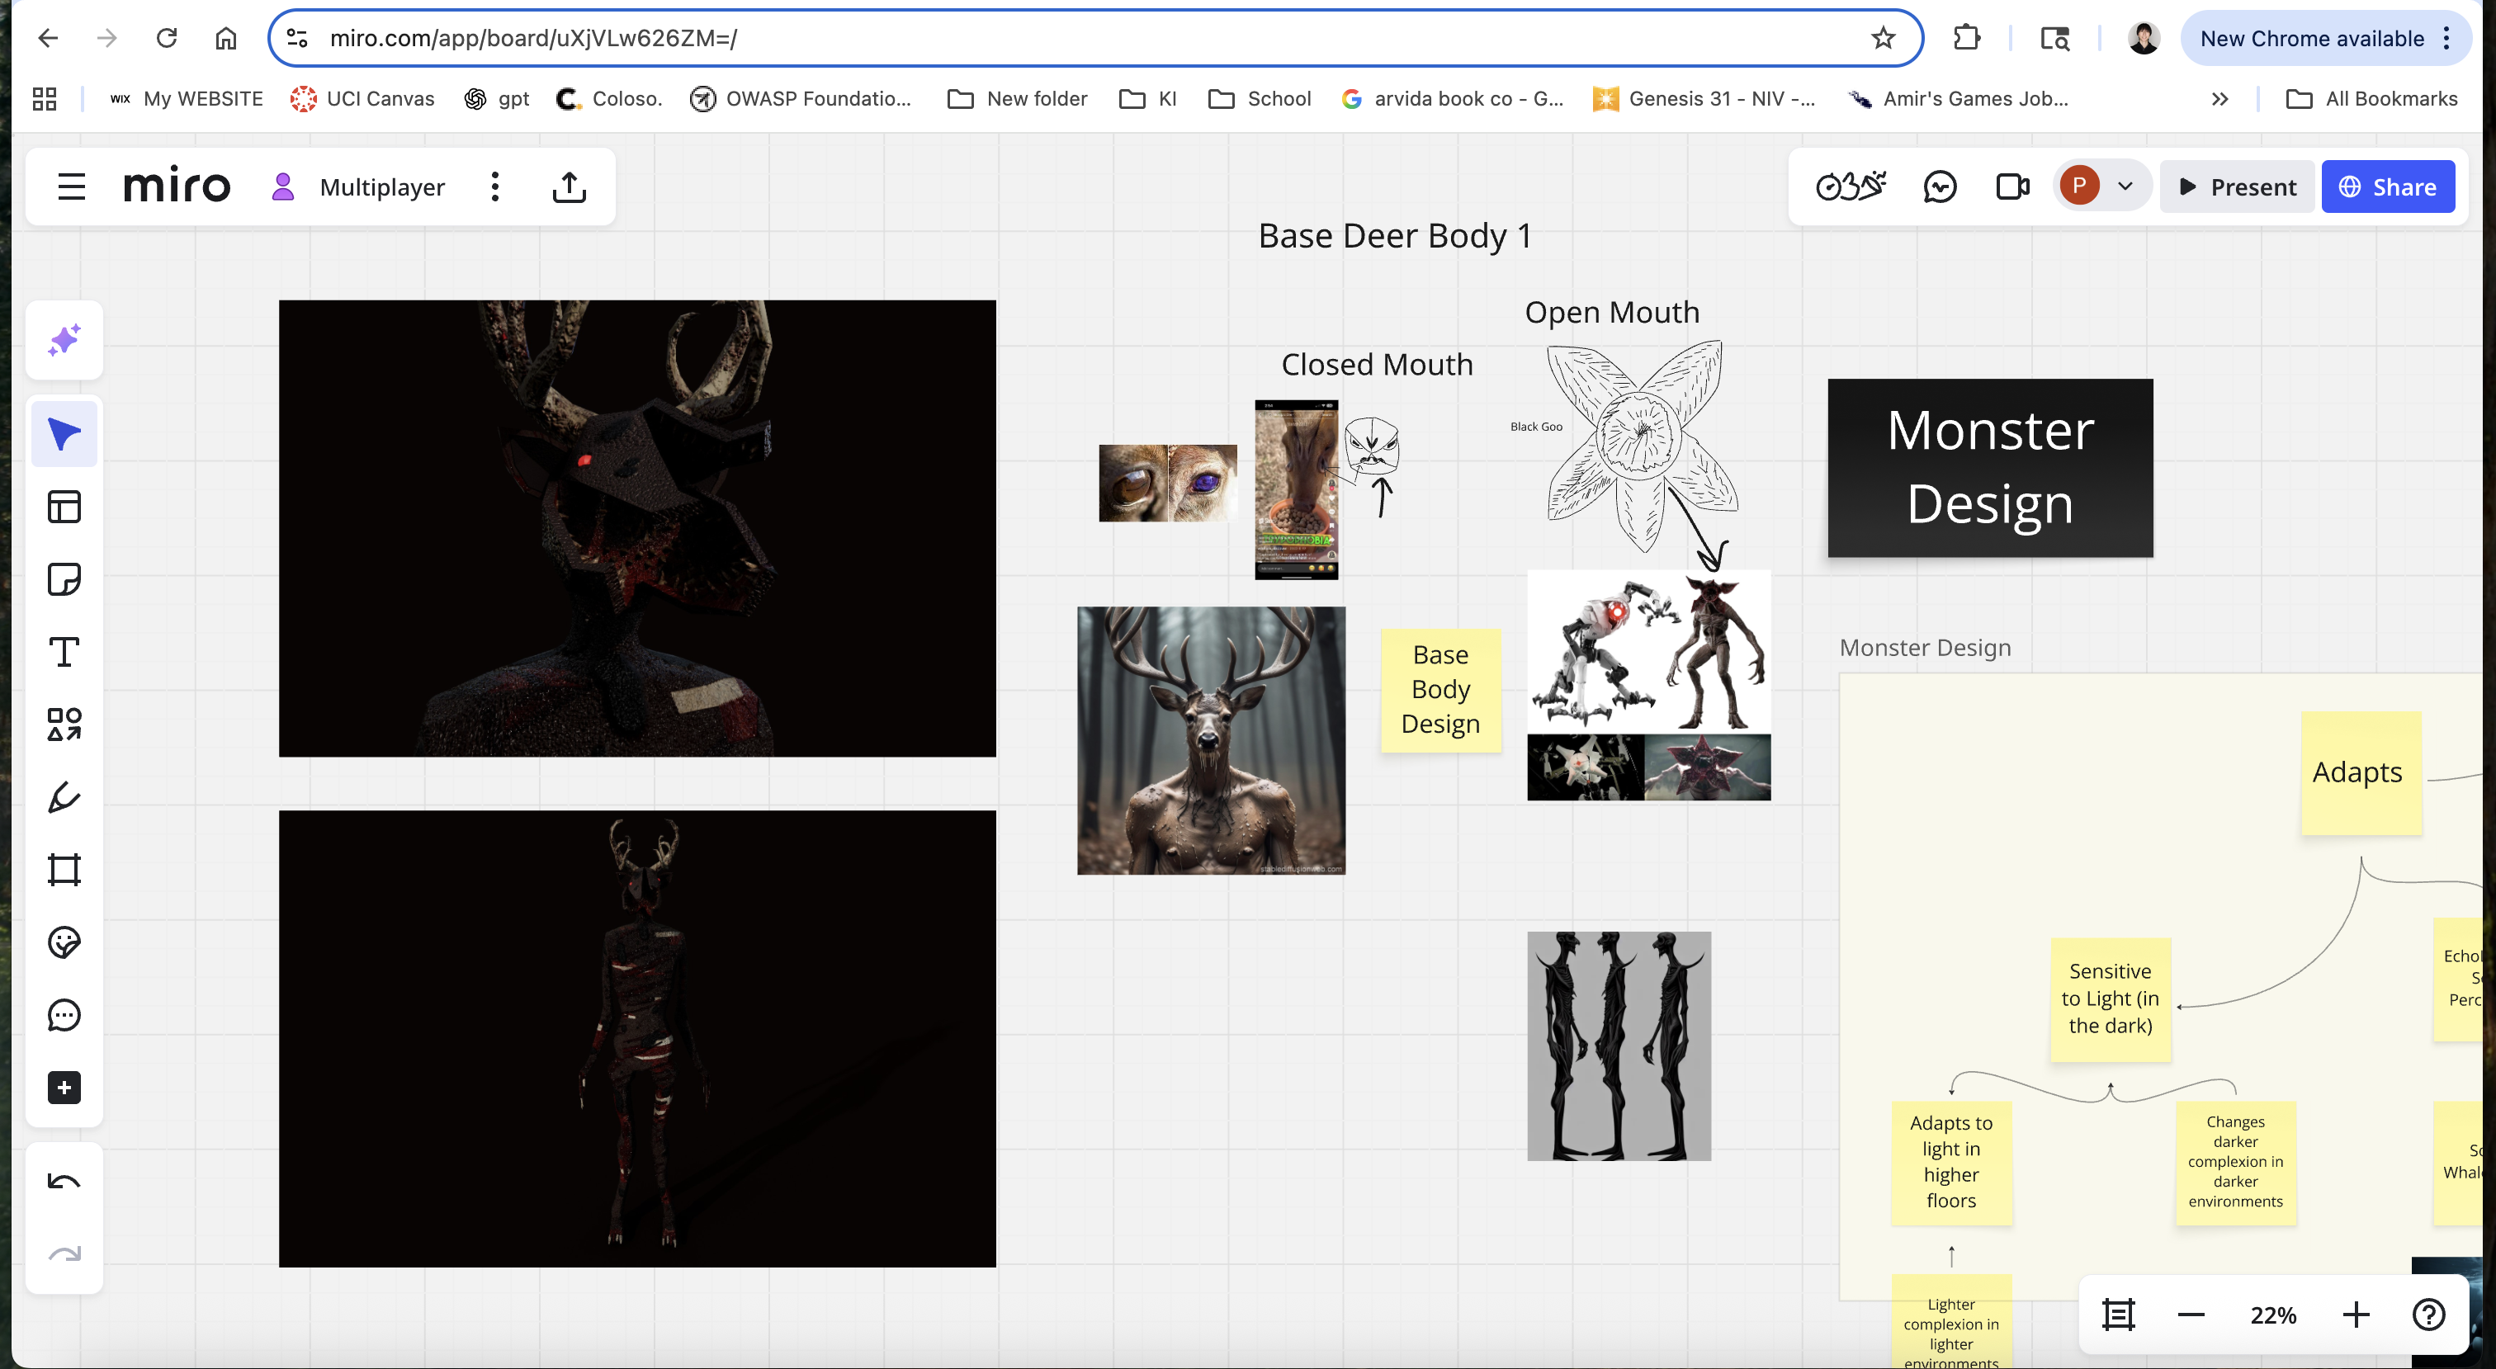Click the Share button

pyautogui.click(x=2388, y=187)
